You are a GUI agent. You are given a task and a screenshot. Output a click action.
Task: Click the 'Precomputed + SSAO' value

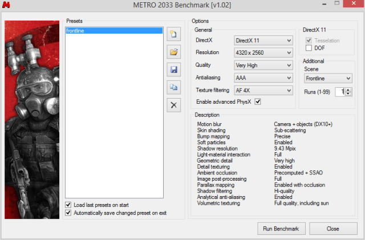pyautogui.click(x=298, y=173)
